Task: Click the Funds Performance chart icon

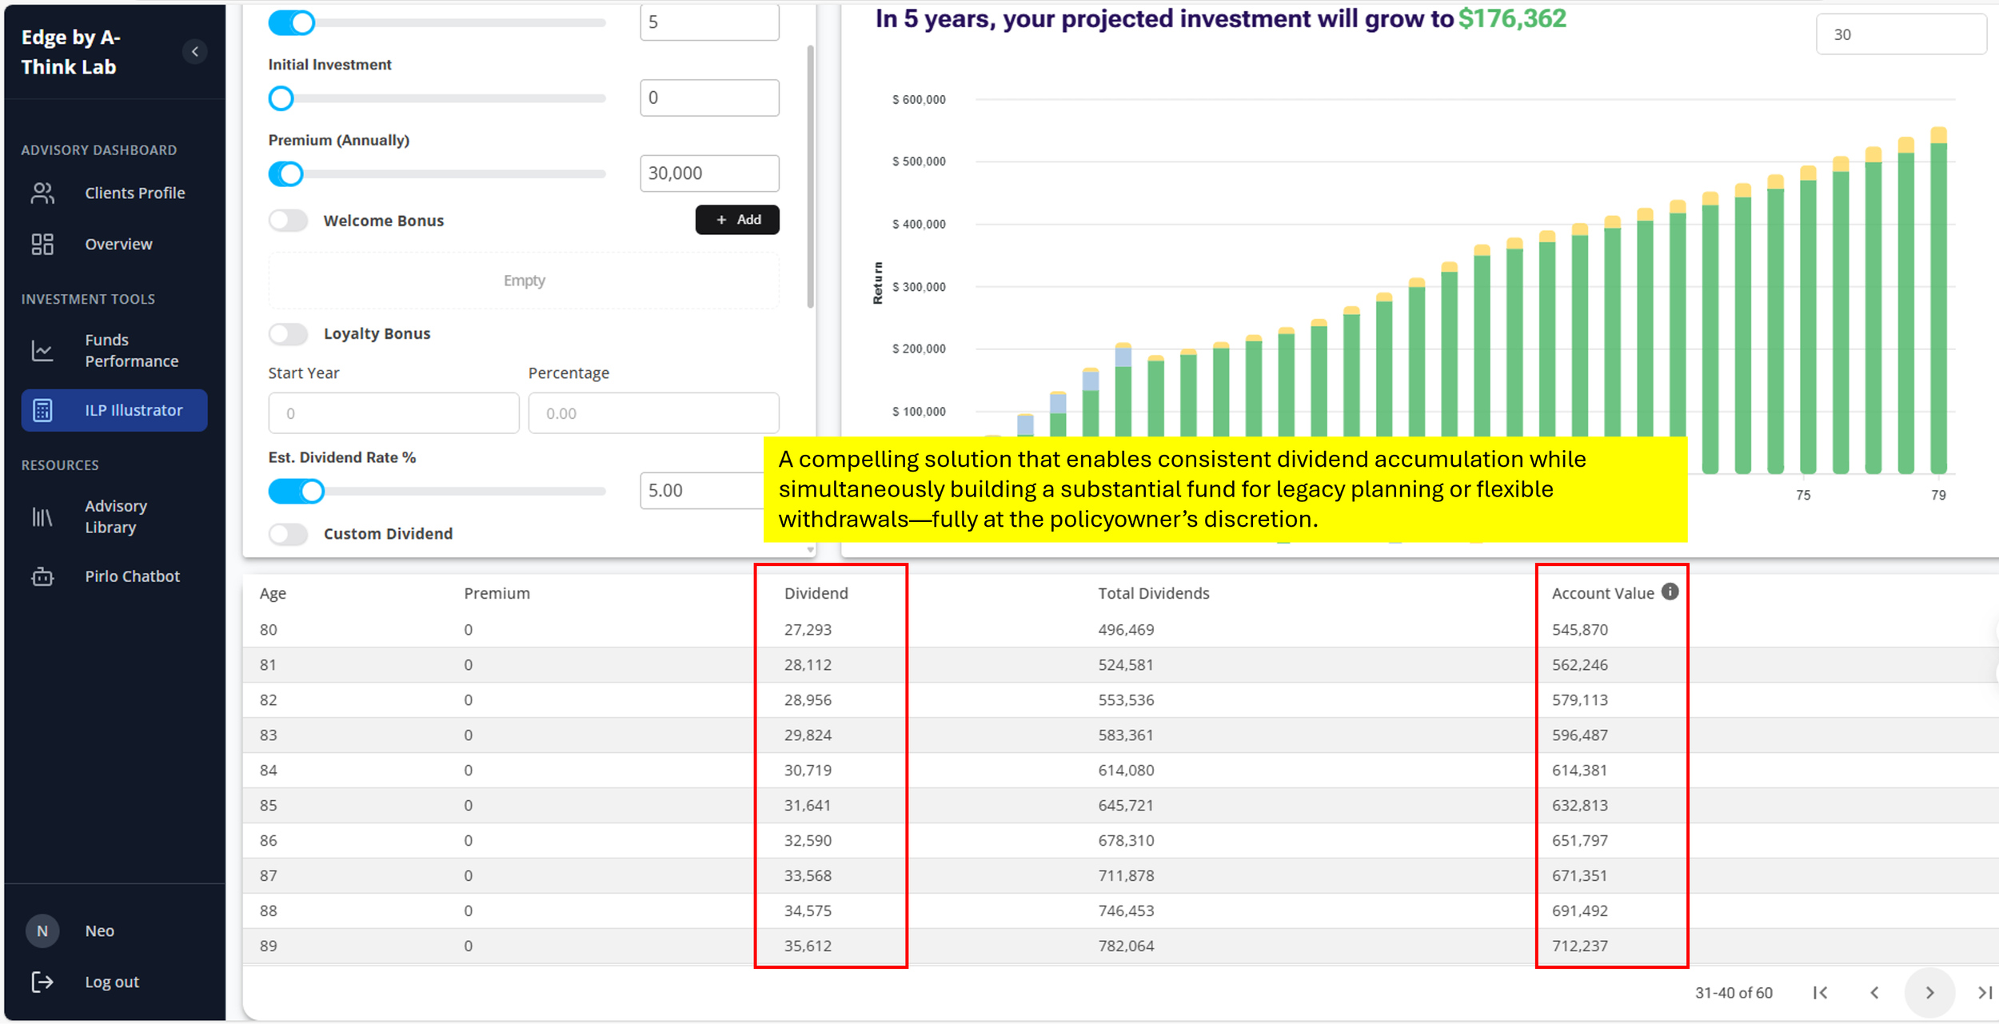Action: point(42,350)
